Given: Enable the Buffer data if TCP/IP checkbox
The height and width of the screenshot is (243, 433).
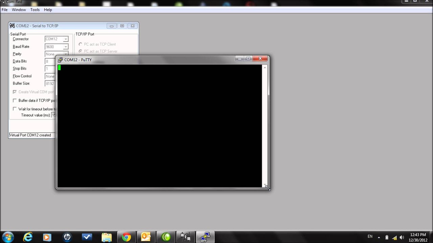Looking at the screenshot, I should (15, 101).
